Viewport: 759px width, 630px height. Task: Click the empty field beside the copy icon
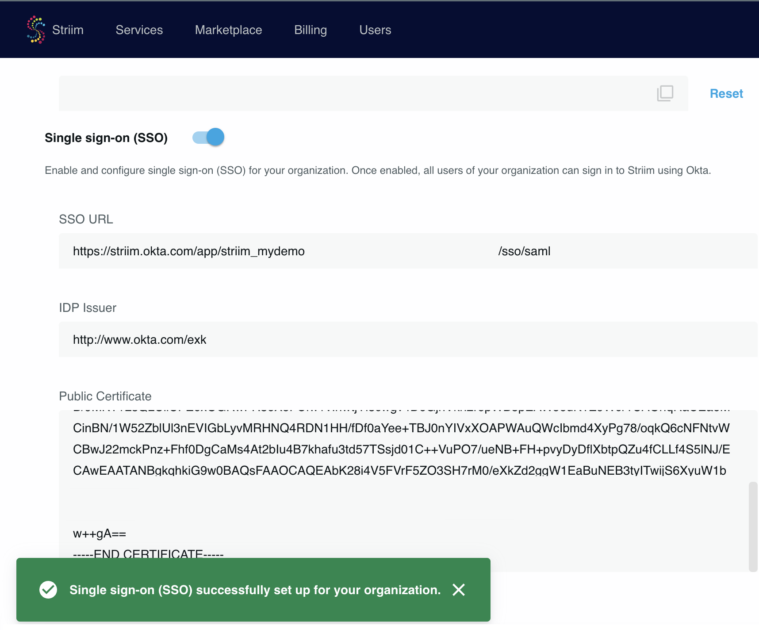click(354, 93)
